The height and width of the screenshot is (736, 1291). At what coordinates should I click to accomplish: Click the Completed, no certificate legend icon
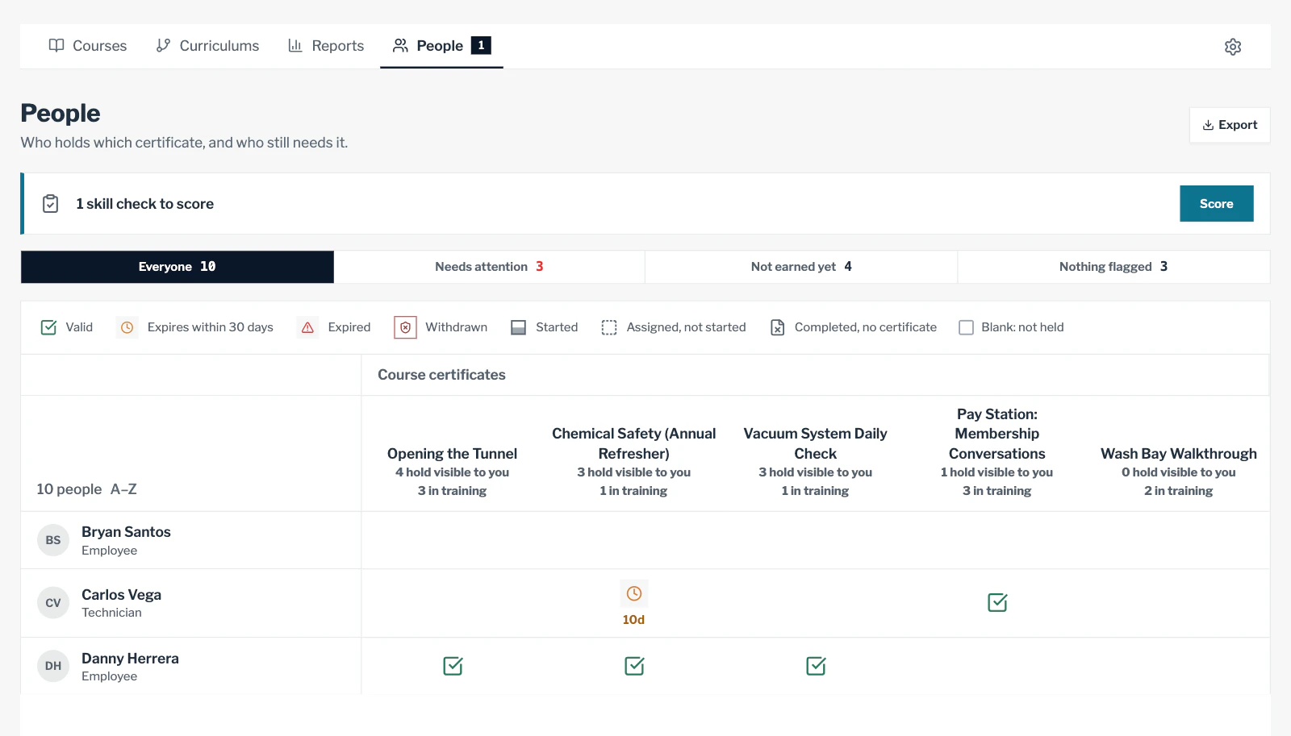click(777, 327)
